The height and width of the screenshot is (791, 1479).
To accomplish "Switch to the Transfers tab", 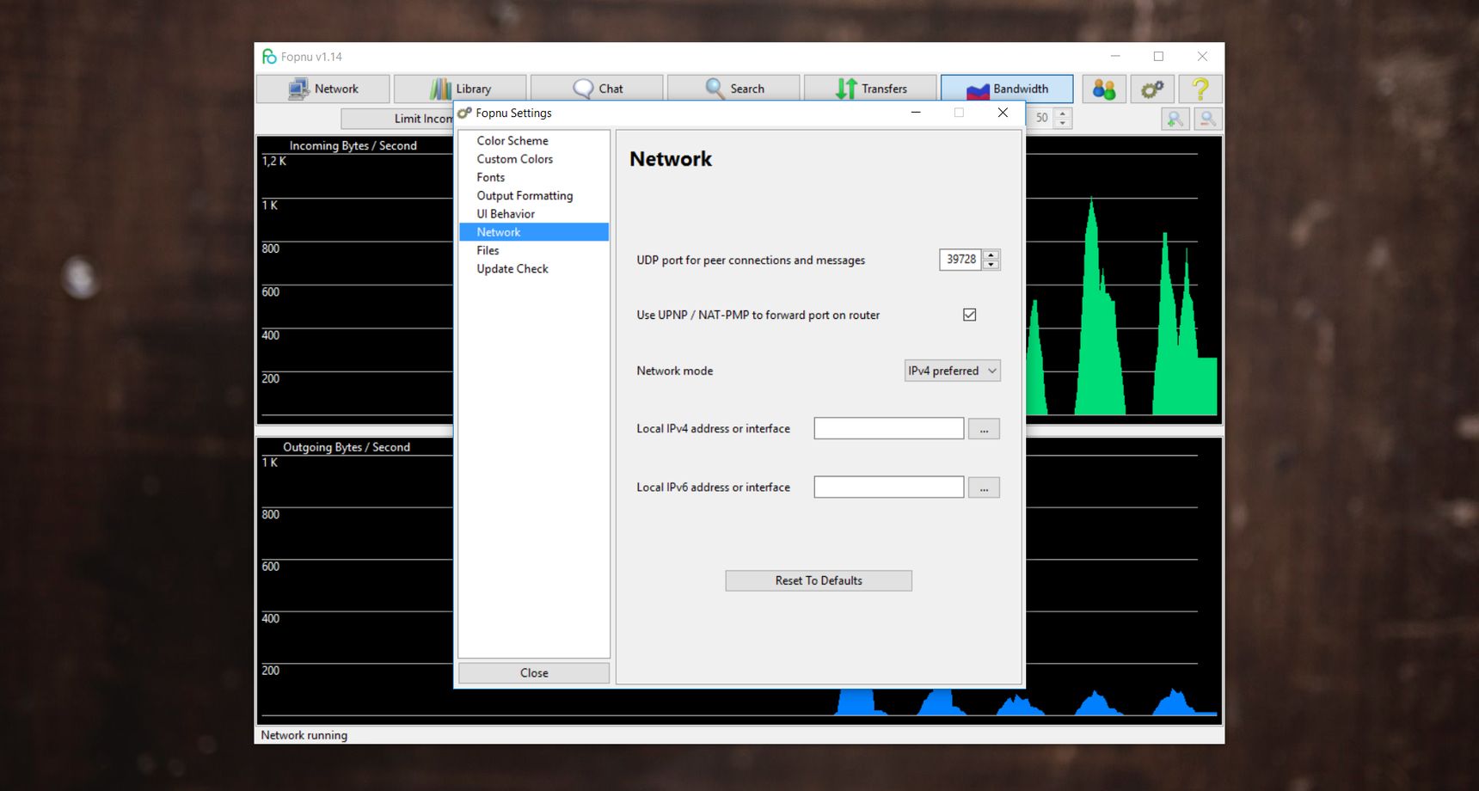I will click(x=870, y=89).
